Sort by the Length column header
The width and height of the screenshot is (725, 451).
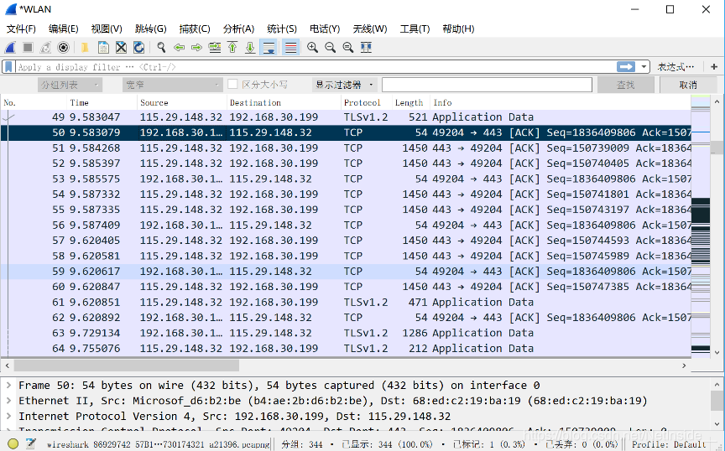pyautogui.click(x=409, y=102)
